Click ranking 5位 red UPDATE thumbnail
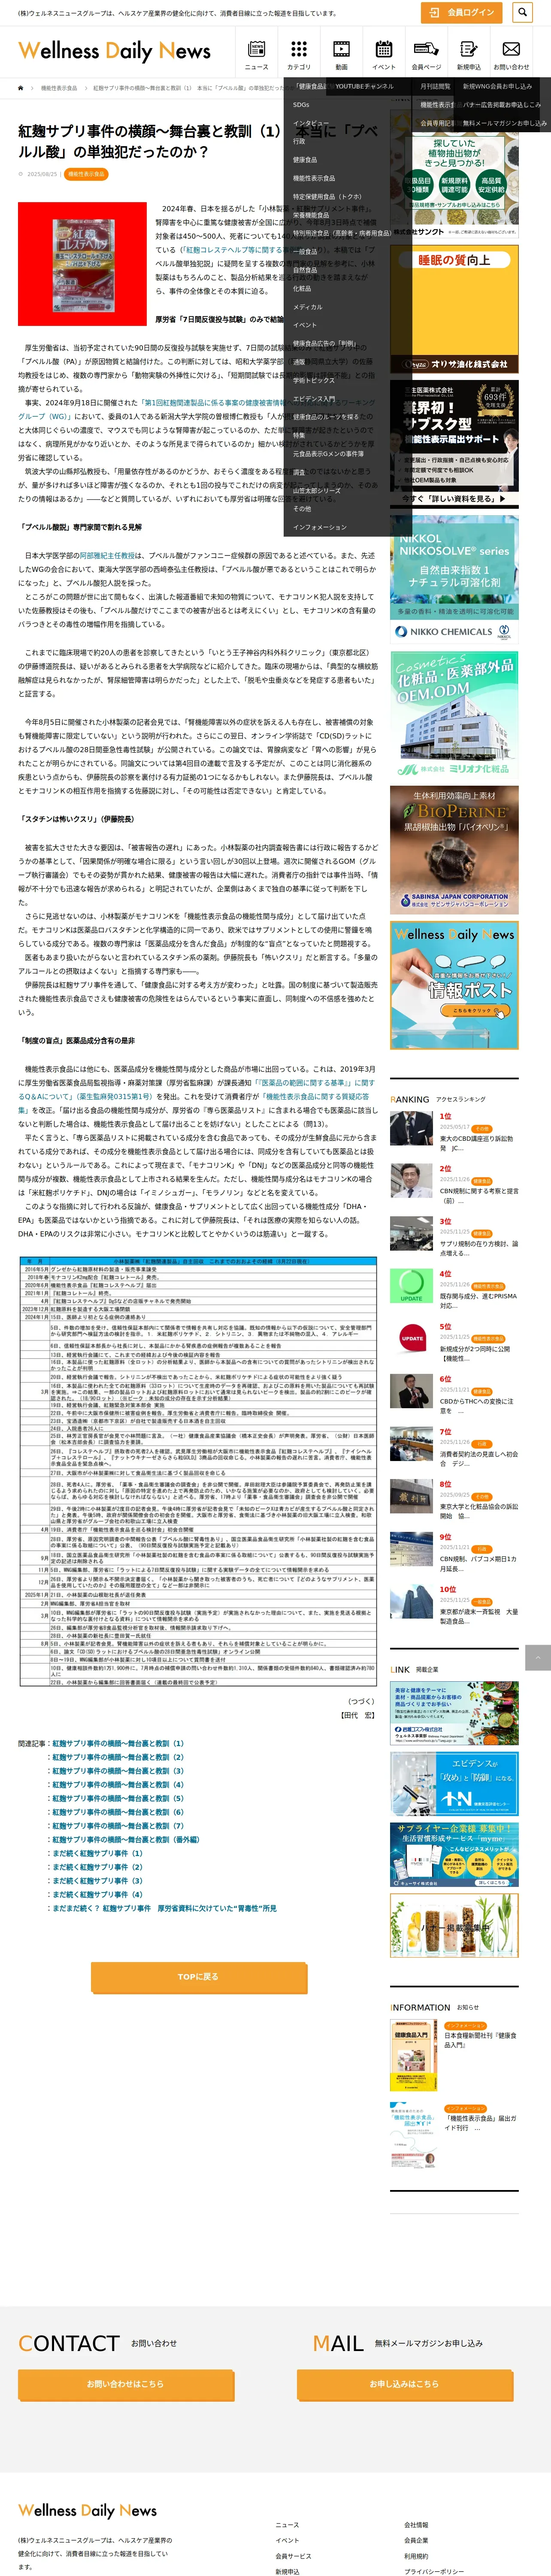 click(411, 1338)
